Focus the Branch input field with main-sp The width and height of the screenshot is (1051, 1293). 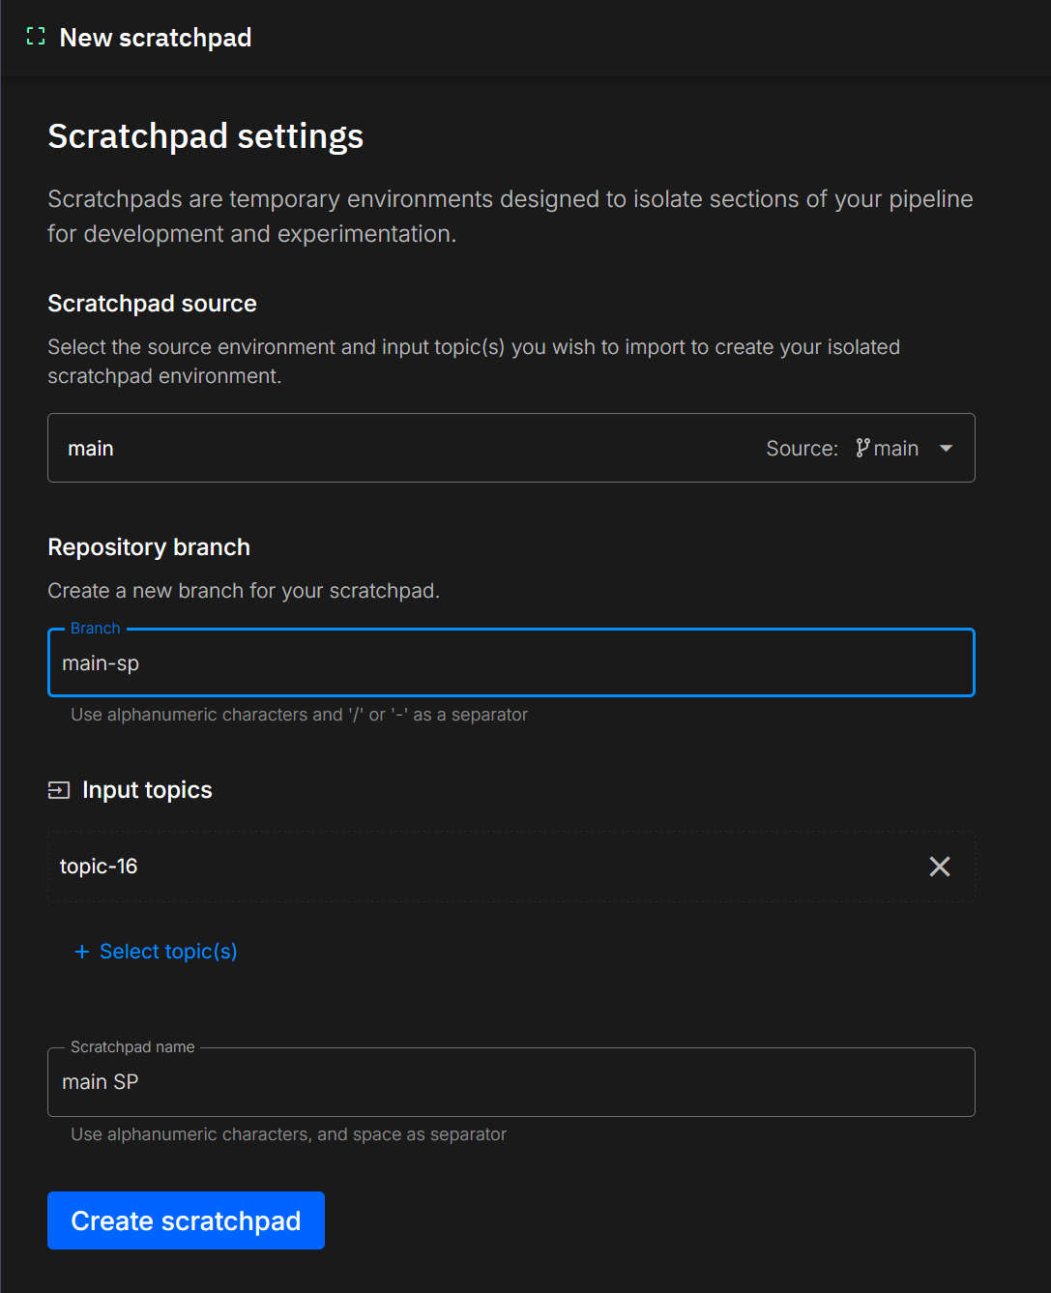pos(511,663)
